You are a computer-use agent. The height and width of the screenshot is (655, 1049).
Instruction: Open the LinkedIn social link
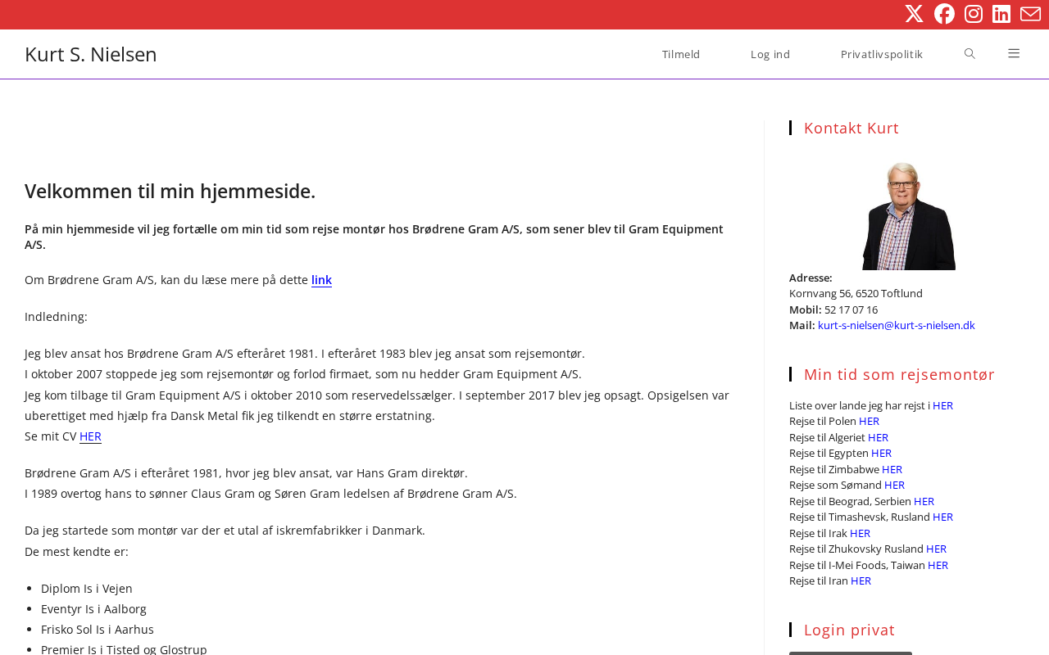(1001, 14)
